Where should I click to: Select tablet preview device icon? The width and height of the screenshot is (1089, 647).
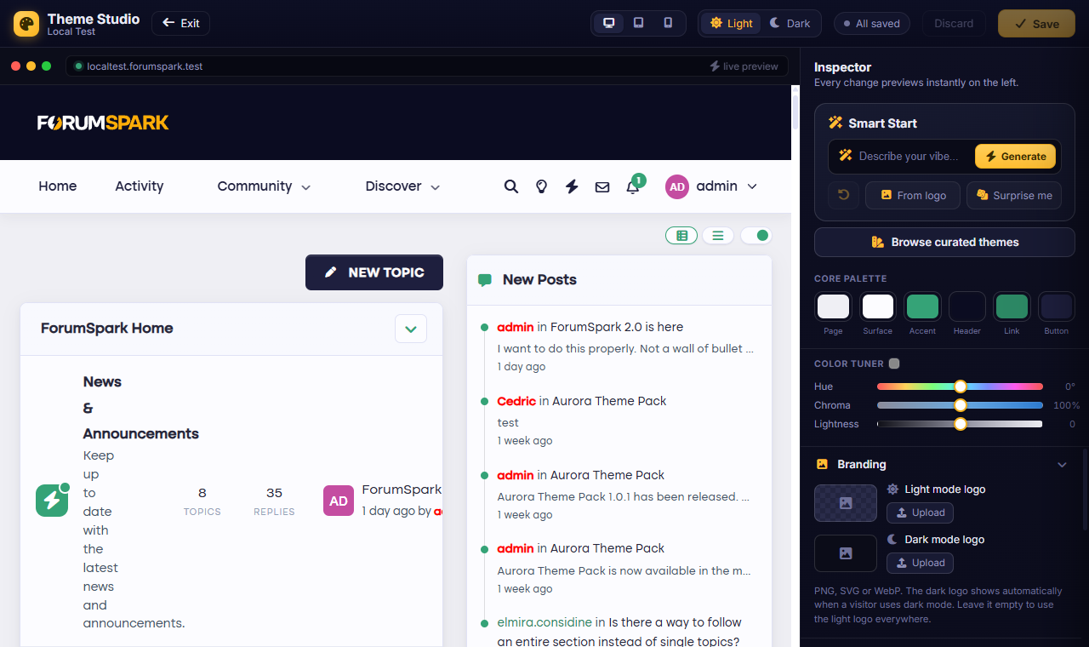639,23
